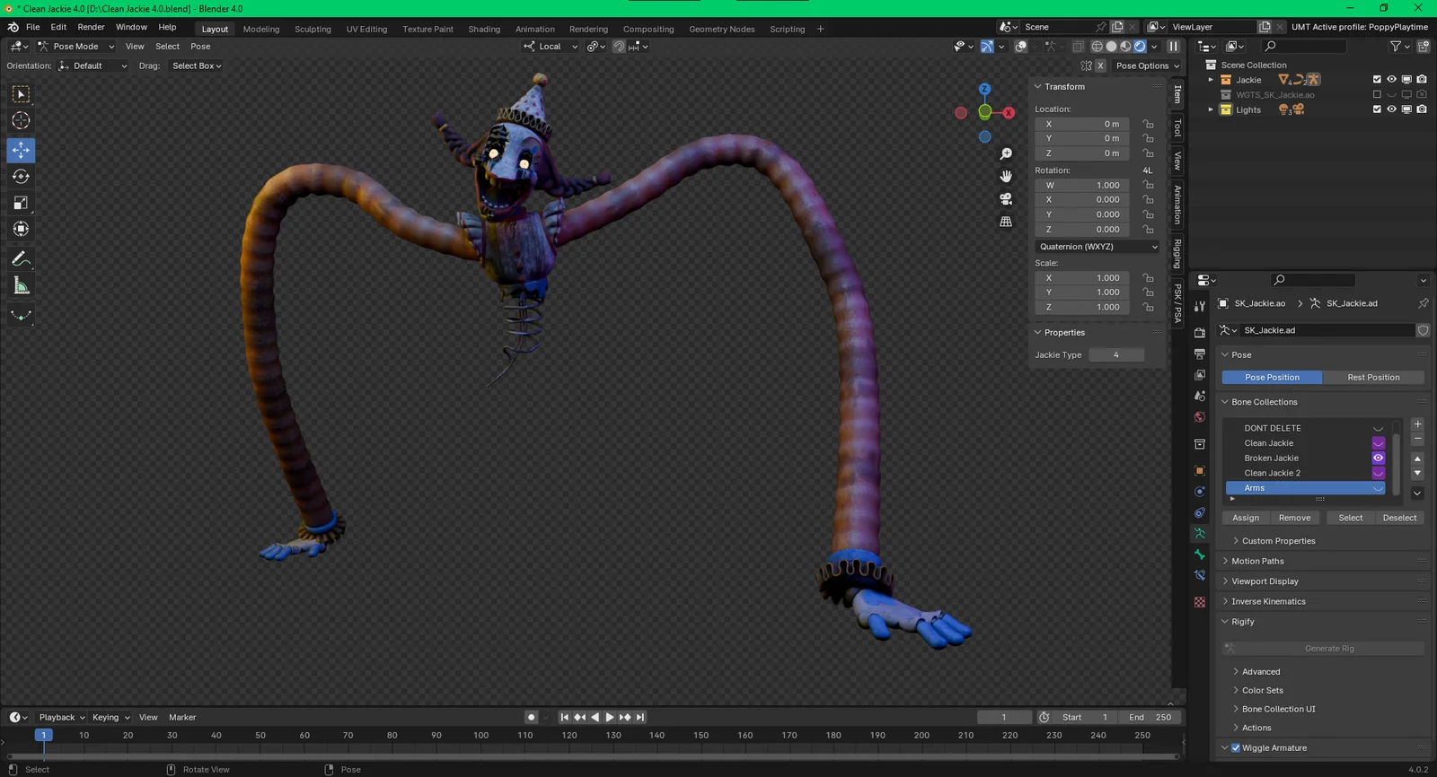Open the Object Data armature properties tab
Image resolution: width=1437 pixels, height=777 pixels.
[1200, 533]
